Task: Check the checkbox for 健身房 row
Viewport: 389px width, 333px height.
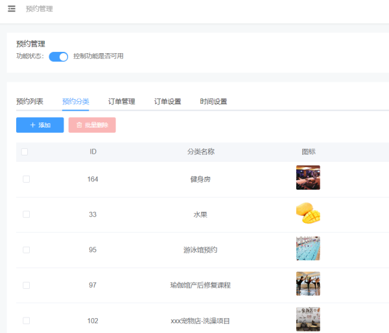Action: tap(26, 179)
